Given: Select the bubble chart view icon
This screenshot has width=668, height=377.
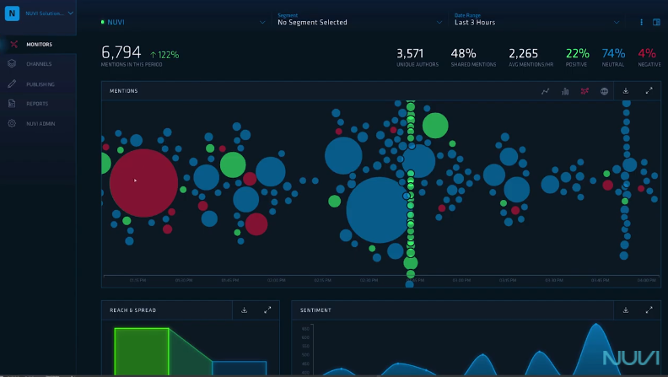Looking at the screenshot, I should [584, 91].
